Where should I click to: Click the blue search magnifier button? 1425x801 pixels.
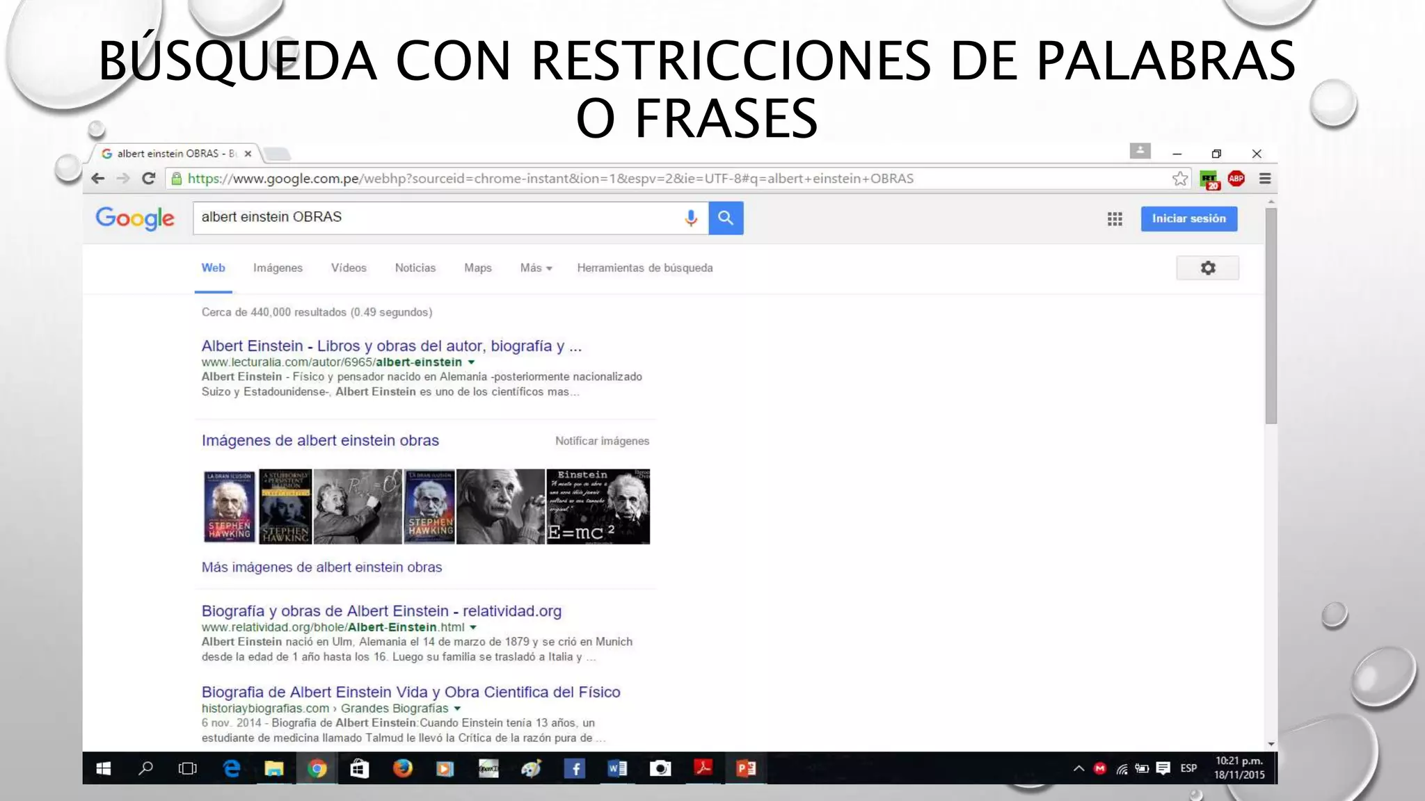(726, 218)
